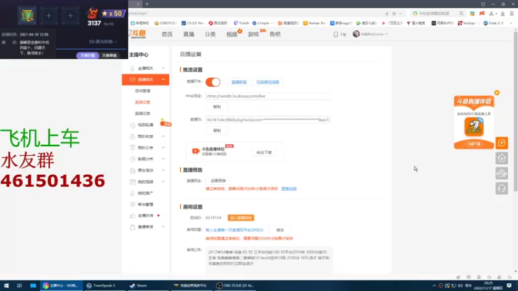Open 视频轮播 in the sidebar
The width and height of the screenshot is (518, 291).
pos(145,125)
